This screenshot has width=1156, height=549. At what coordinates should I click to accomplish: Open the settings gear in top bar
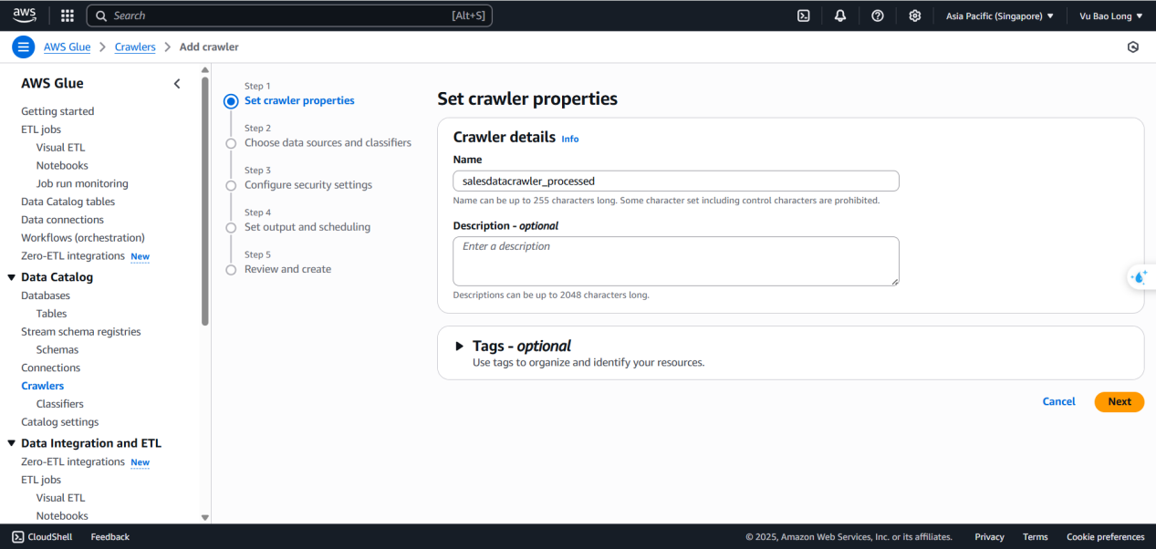(x=915, y=16)
